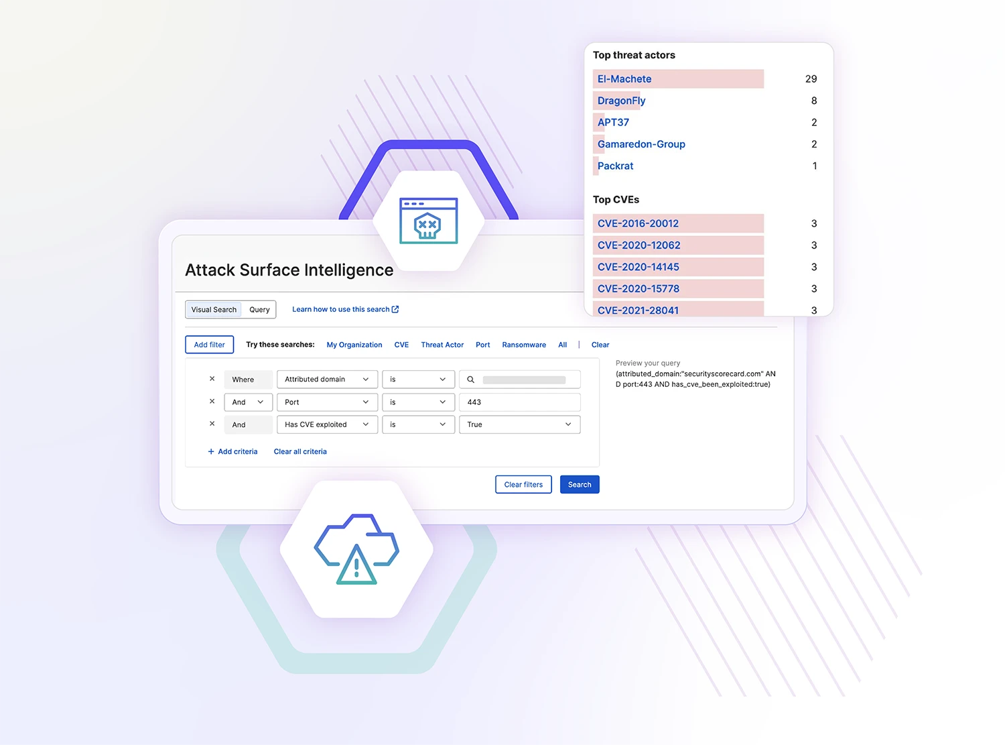This screenshot has width=1005, height=745.
Task: Click the port value field showing 443
Action: [519, 402]
